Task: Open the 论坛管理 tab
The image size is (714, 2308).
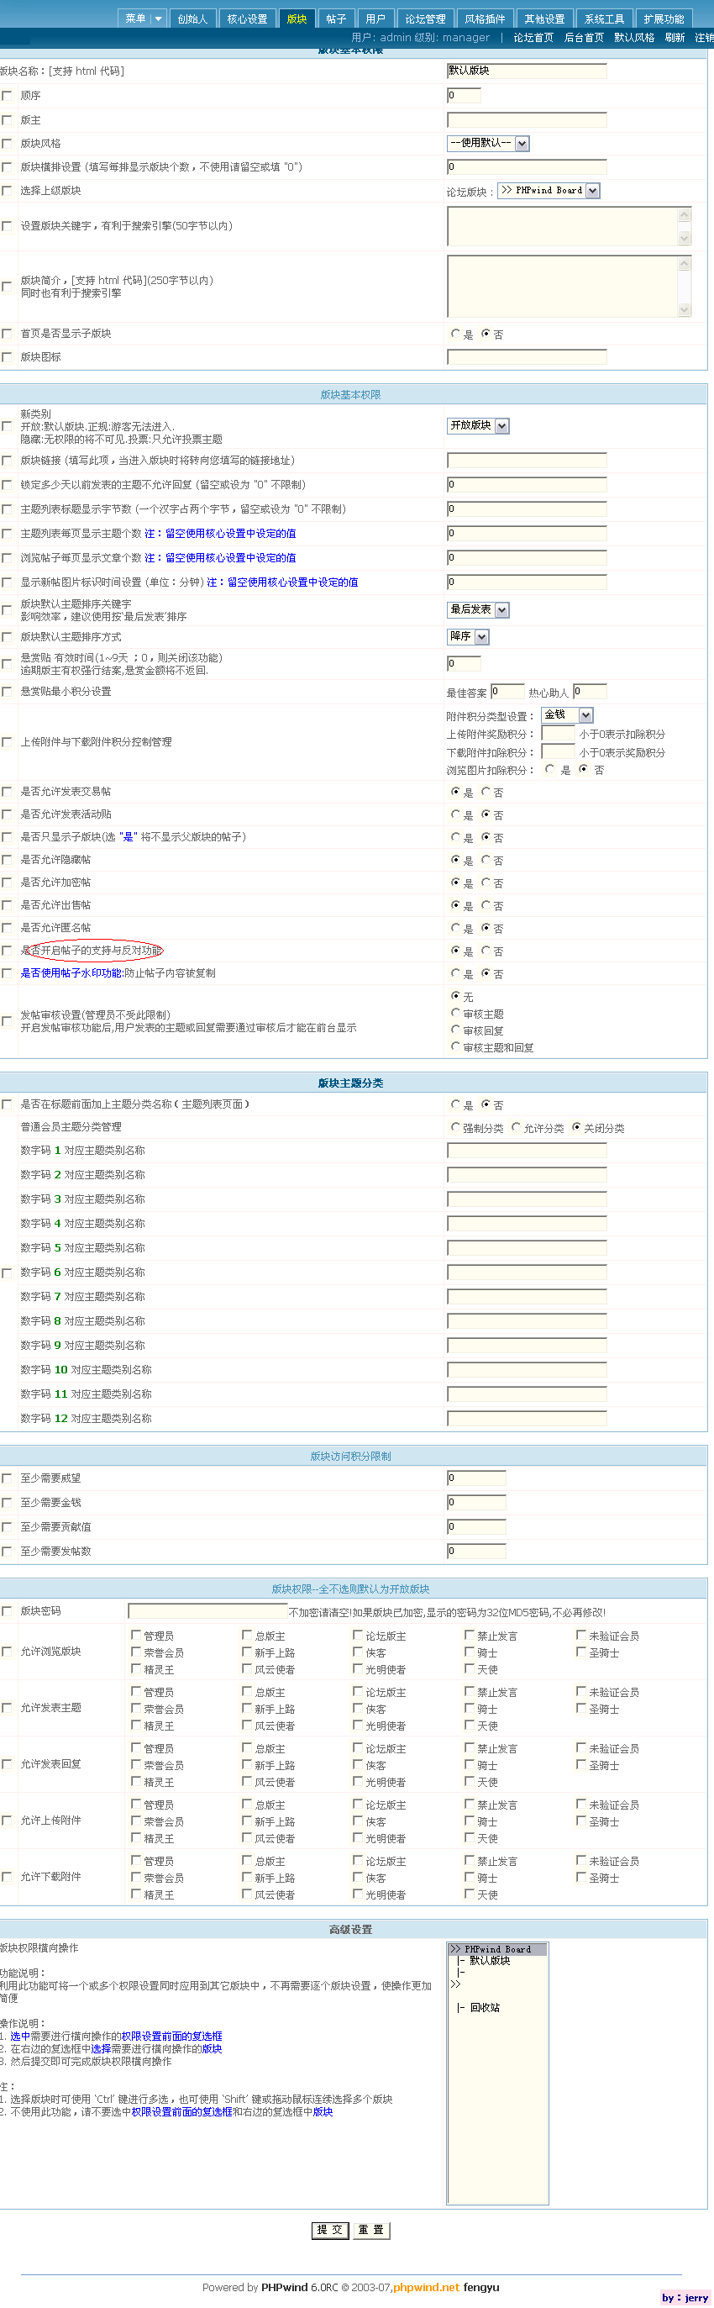Action: pos(426,18)
